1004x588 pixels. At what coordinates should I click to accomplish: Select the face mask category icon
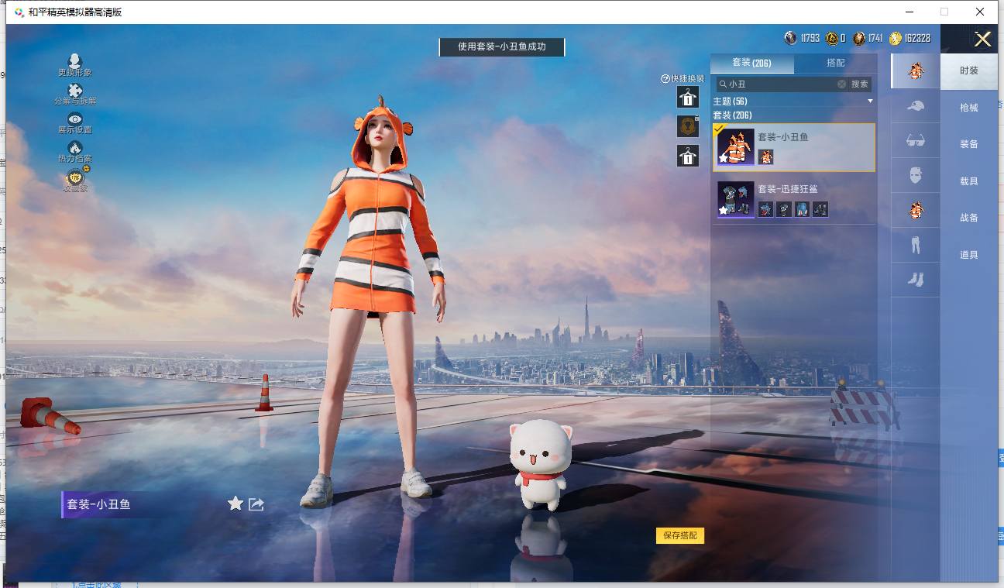pos(916,175)
